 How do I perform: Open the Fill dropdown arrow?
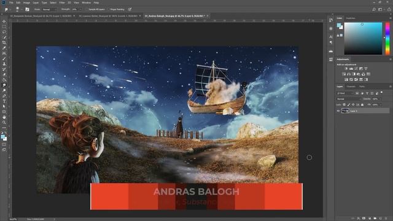(381, 104)
